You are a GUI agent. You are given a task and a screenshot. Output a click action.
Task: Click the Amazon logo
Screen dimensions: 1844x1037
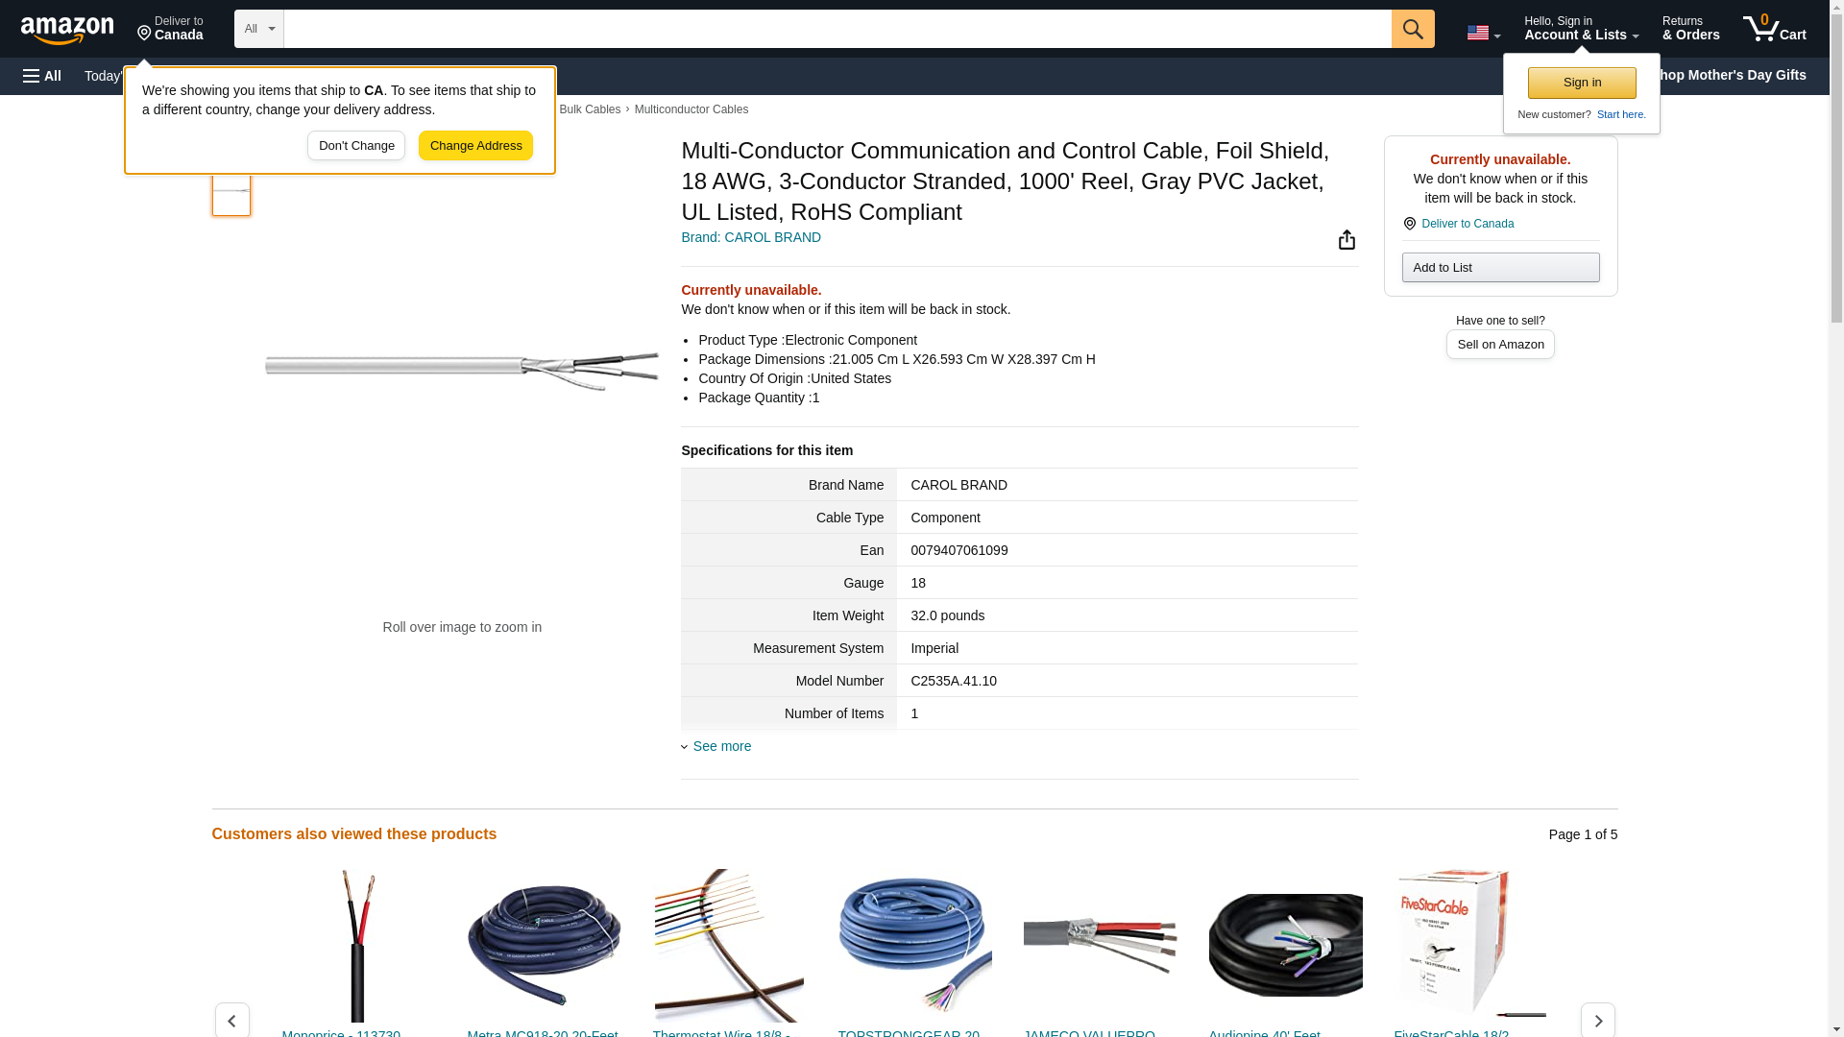67,30
